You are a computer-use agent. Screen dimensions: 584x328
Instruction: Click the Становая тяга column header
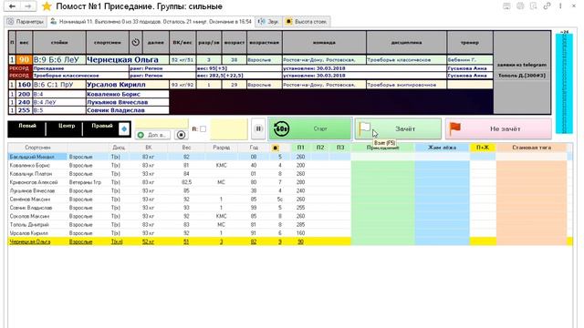click(531, 148)
